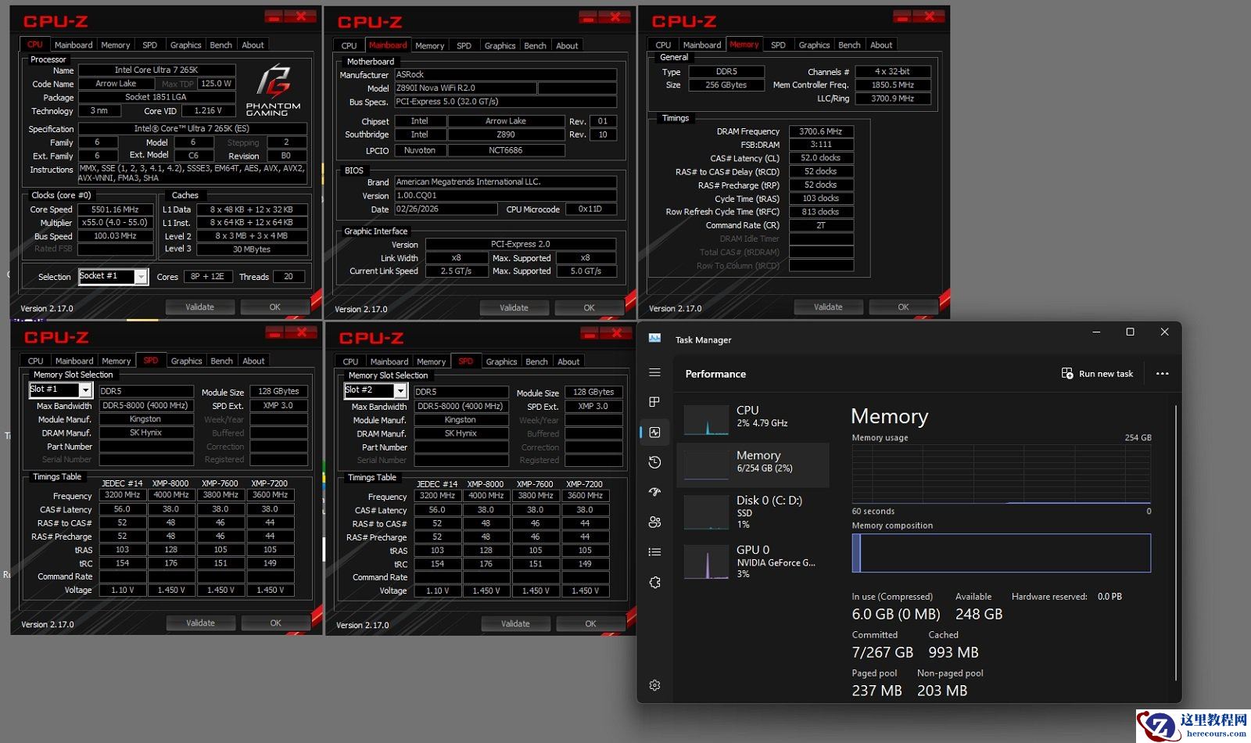This screenshot has height=743, width=1251.
Task: Select Disk 0 (C: D:) performance item
Action: tap(753, 511)
